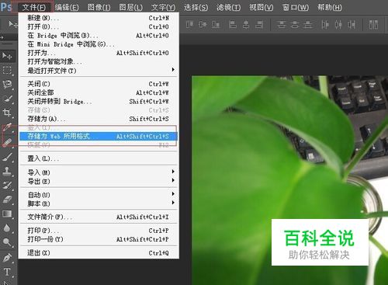Click the Distribute Top Edges icon
388x285 pixels.
[x=282, y=25]
